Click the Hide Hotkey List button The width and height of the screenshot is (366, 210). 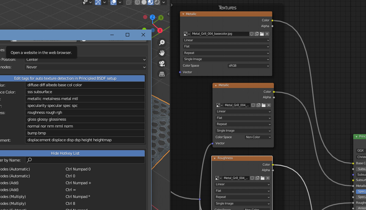(65, 153)
